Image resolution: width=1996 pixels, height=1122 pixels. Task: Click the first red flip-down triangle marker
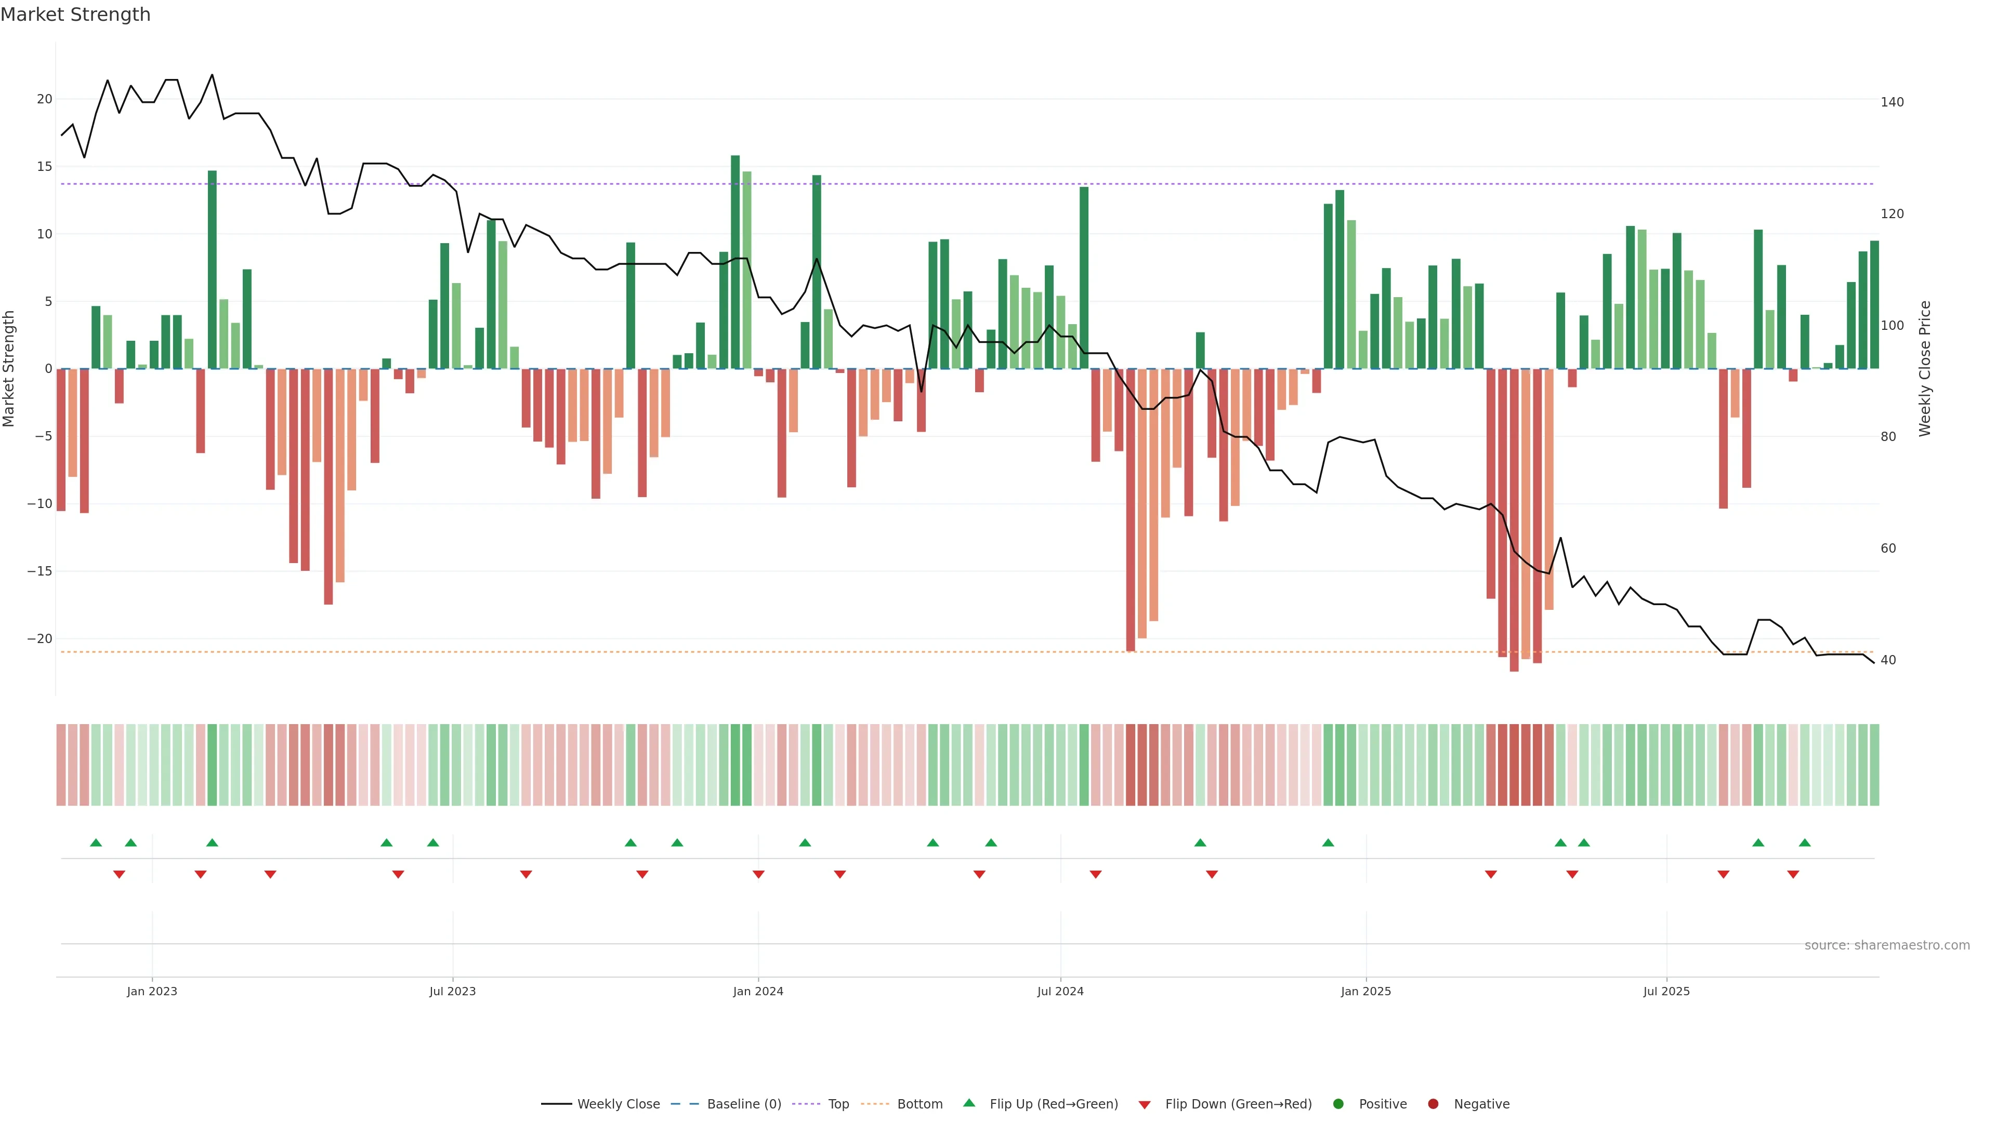coord(120,874)
